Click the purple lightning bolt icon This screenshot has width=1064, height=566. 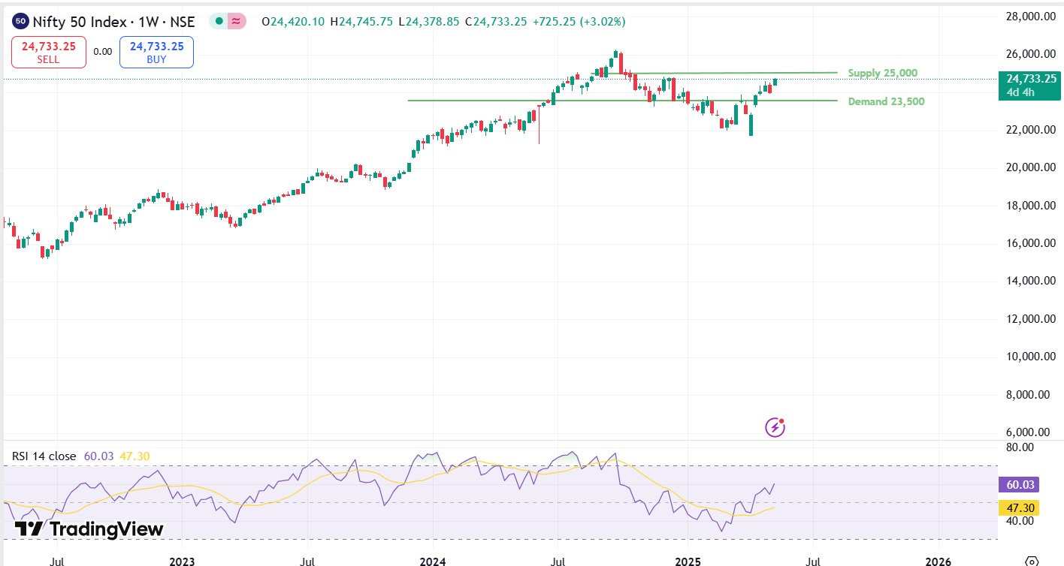pyautogui.click(x=775, y=427)
